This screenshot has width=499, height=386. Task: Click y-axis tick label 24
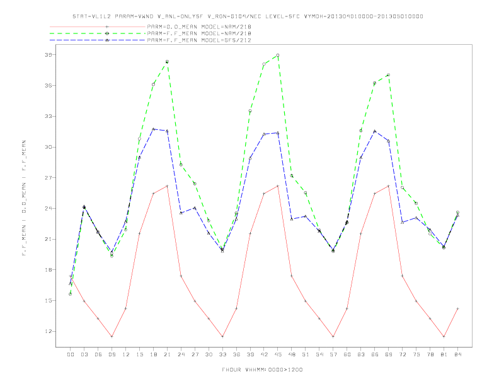pos(48,209)
